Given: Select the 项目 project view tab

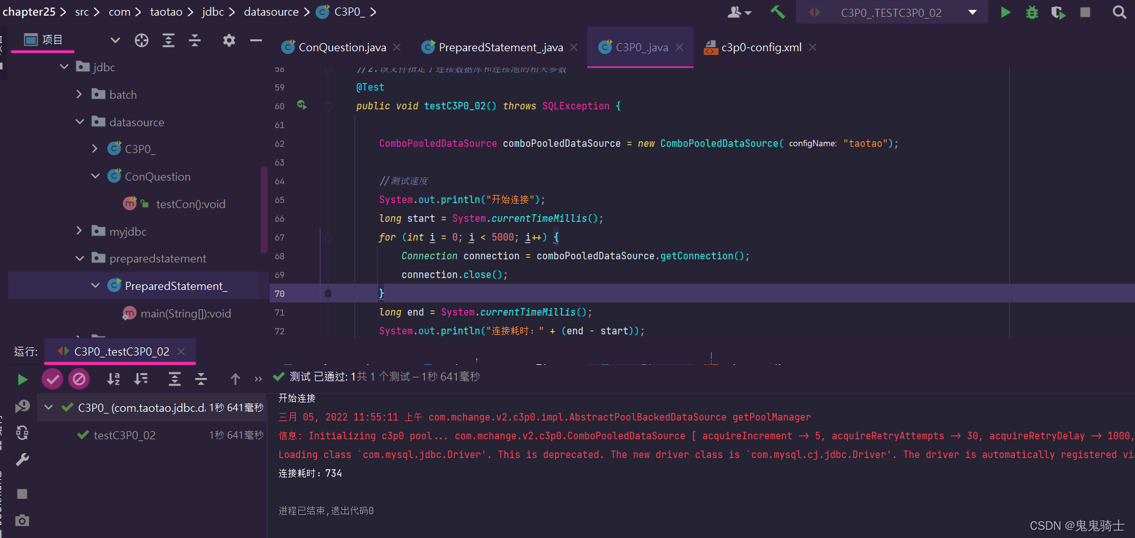Looking at the screenshot, I should (x=44, y=40).
